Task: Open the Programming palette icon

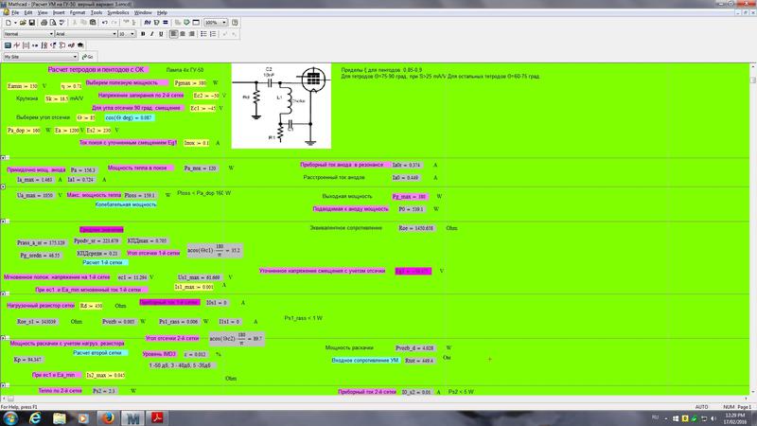Action: click(62, 44)
